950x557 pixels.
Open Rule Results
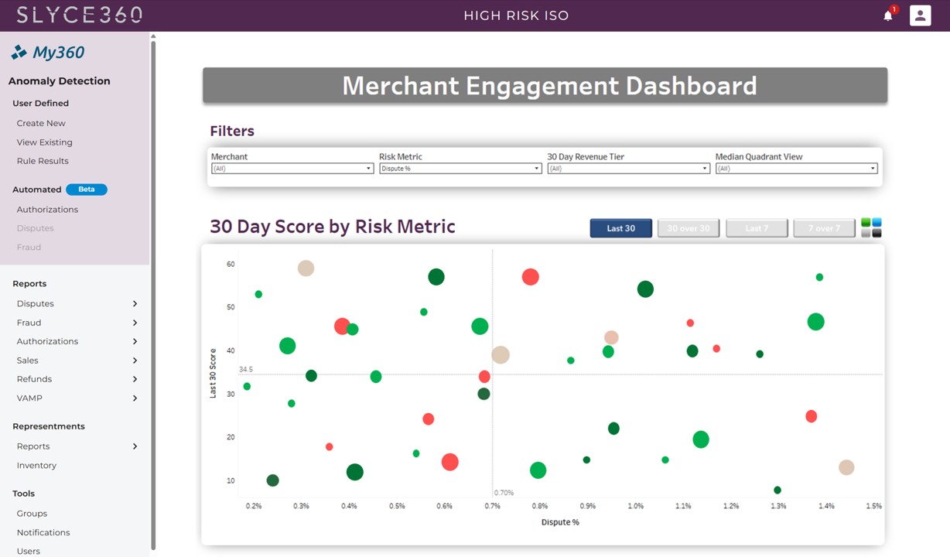click(x=43, y=161)
